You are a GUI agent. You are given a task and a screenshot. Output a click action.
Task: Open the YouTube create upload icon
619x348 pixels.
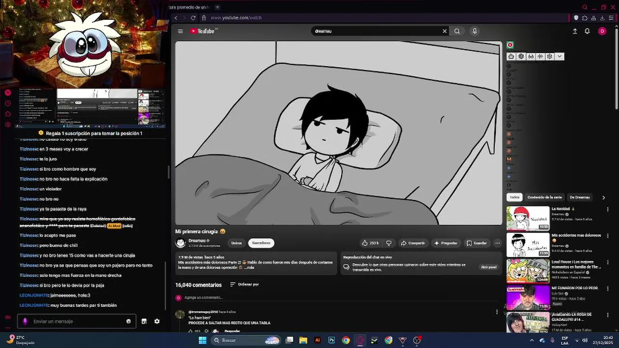pyautogui.click(x=575, y=31)
